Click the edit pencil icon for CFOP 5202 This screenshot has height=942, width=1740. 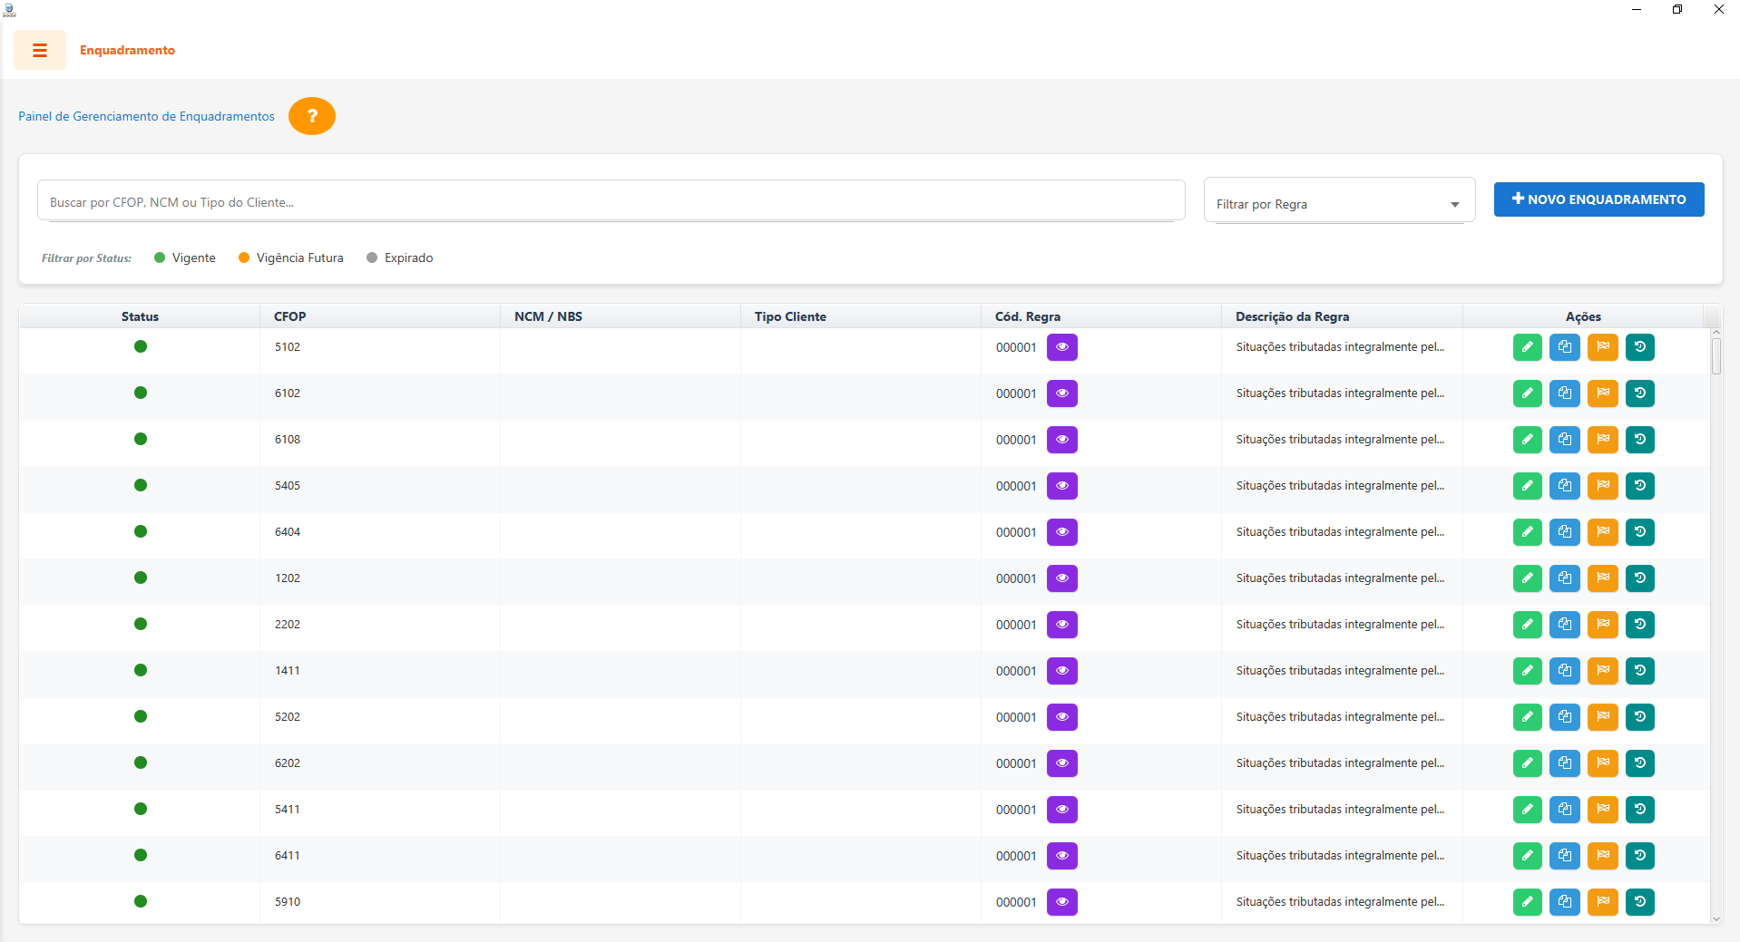point(1528,717)
